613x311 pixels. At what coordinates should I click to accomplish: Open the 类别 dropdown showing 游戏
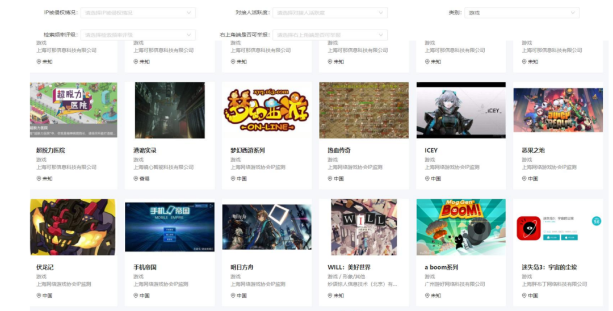522,12
